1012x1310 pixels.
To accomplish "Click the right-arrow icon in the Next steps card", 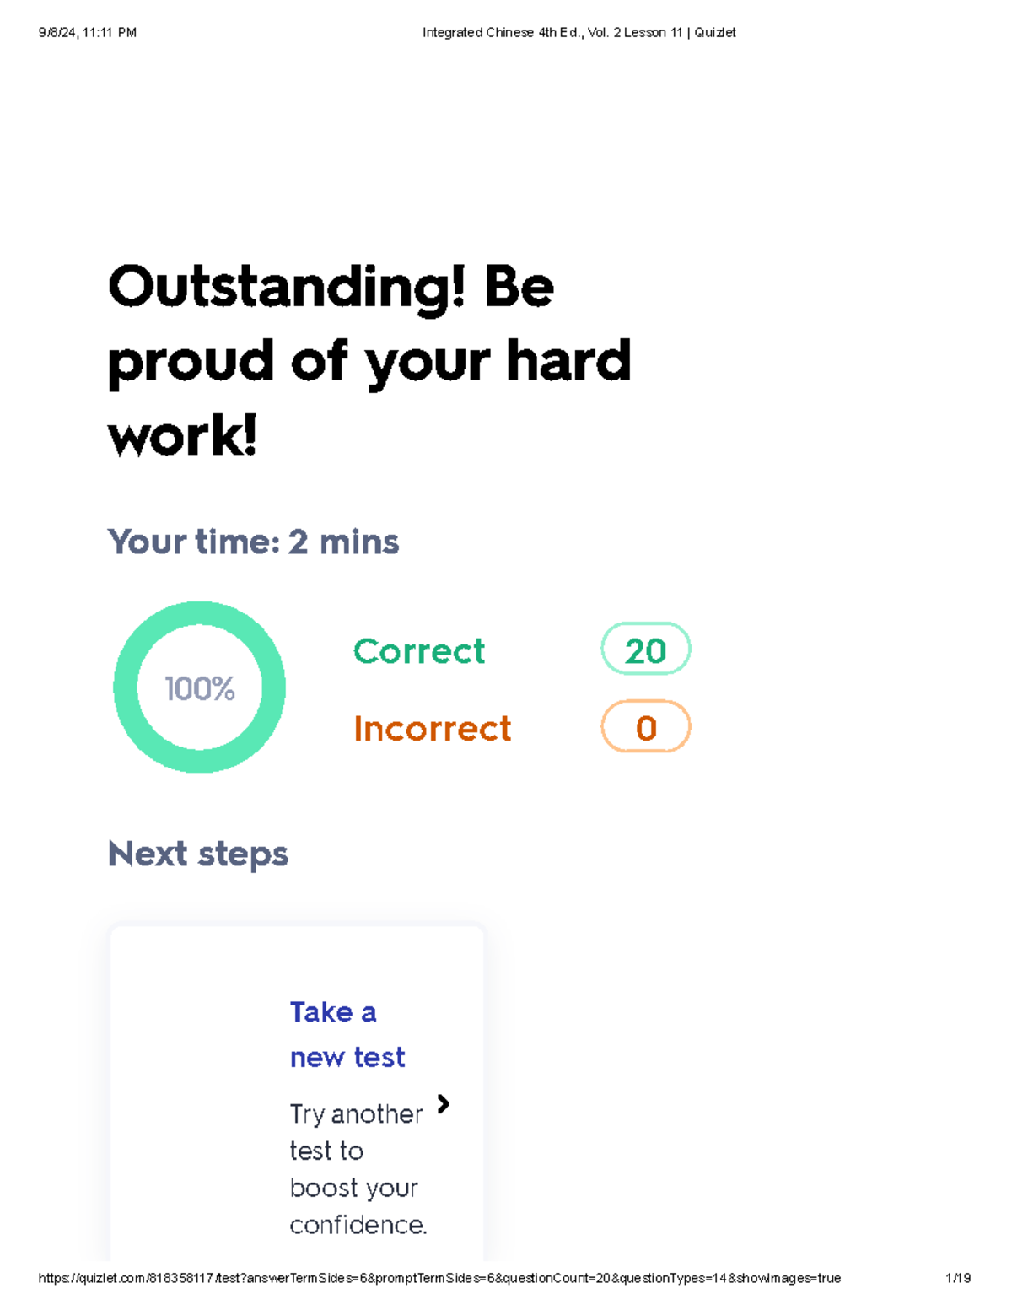I will coord(443,1103).
